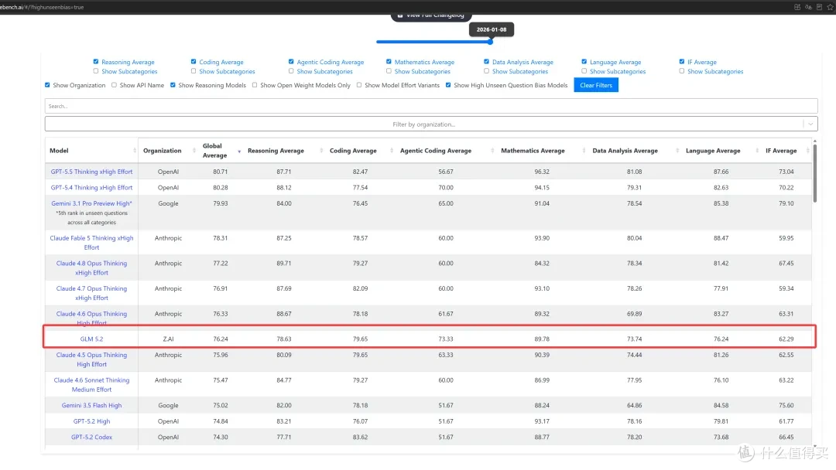Viewport: 836px width, 470px height.
Task: Click the Global Average column header
Action: 215,151
